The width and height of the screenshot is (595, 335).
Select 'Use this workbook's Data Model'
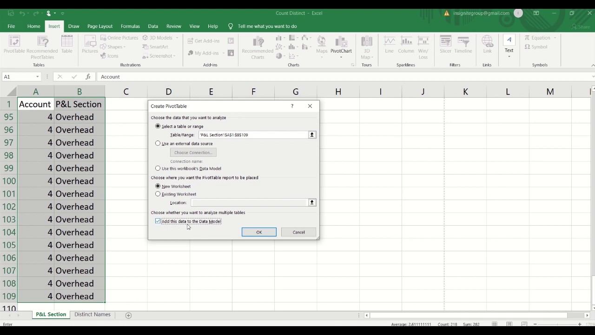point(158,168)
